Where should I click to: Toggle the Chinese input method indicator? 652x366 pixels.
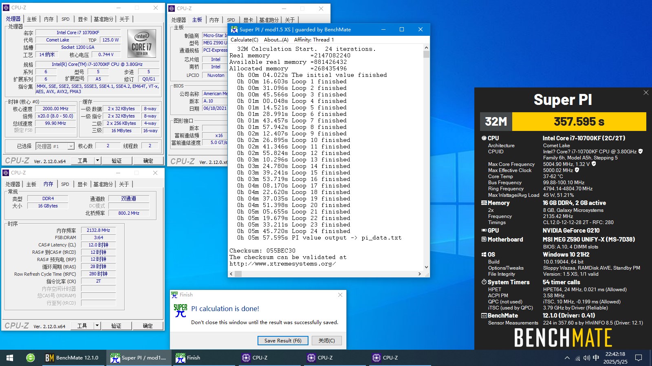[x=596, y=358]
